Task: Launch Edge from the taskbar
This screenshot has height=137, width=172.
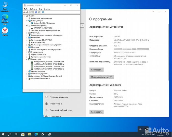Action: [x=36, y=134]
